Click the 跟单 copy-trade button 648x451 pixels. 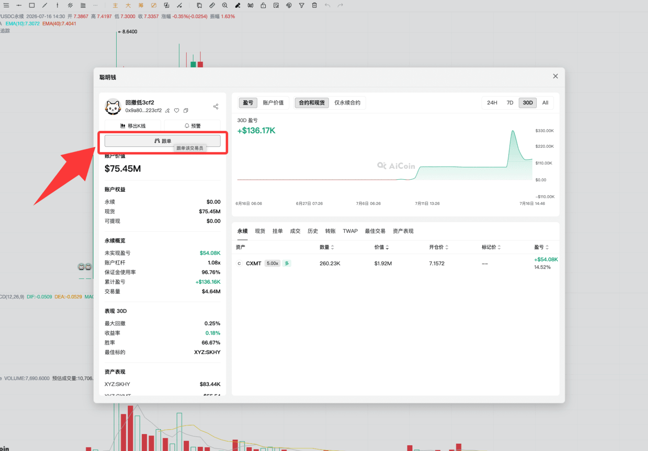point(163,141)
